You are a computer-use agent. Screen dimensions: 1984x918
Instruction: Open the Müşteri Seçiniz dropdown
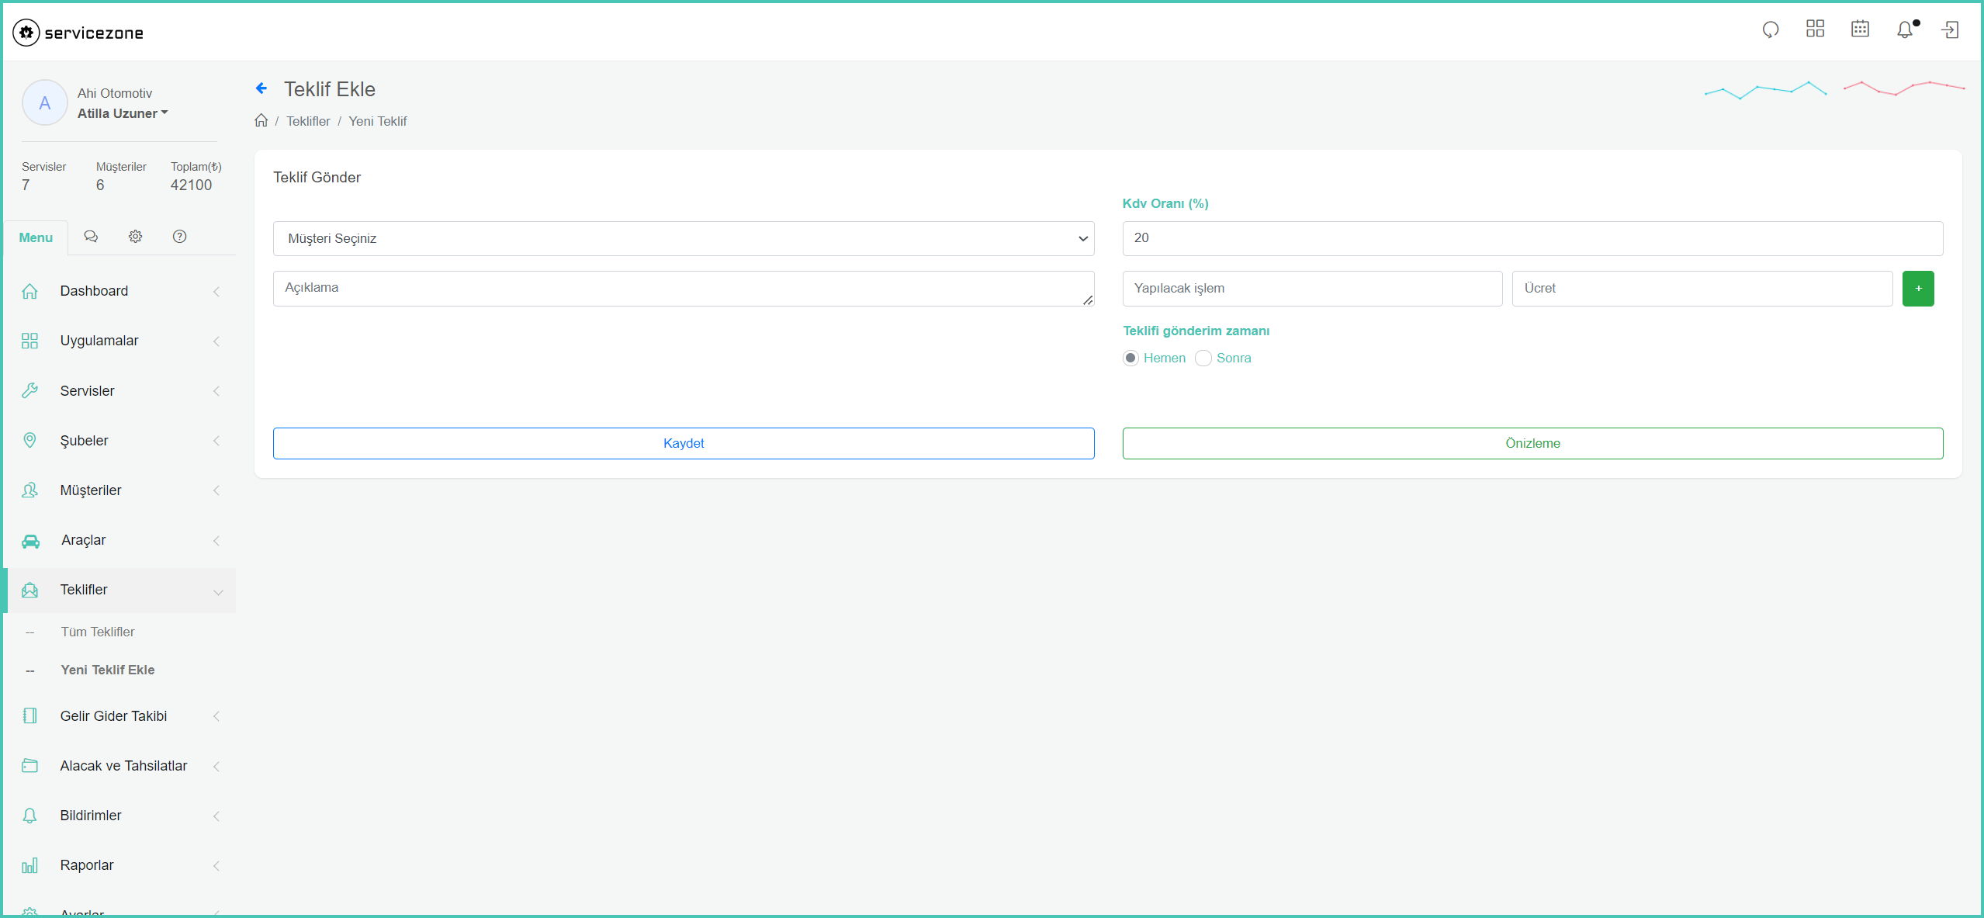click(x=684, y=238)
